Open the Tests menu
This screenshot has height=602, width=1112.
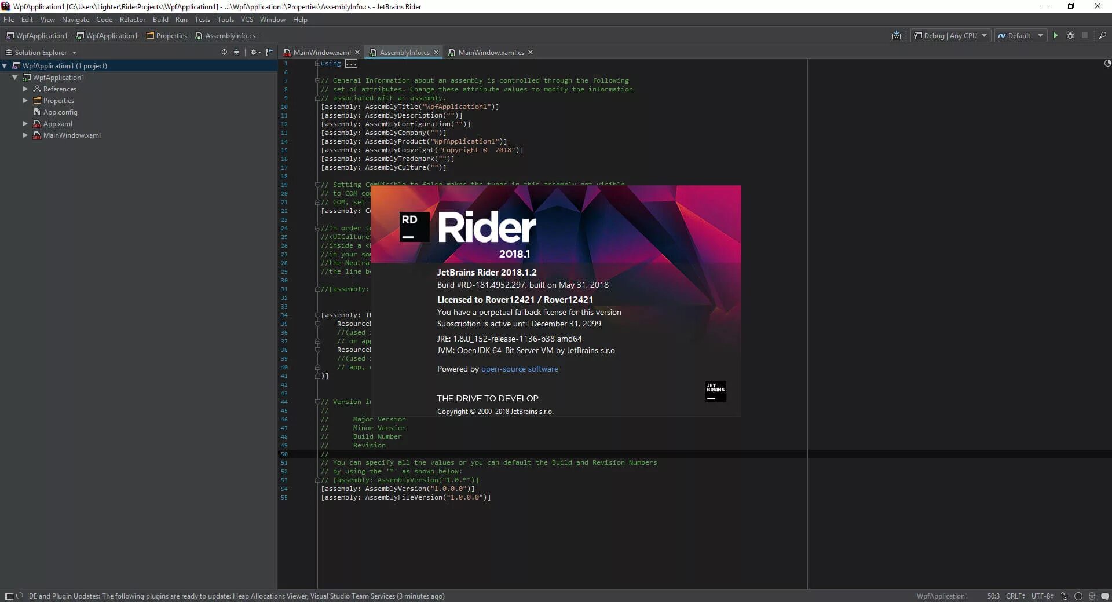point(202,20)
